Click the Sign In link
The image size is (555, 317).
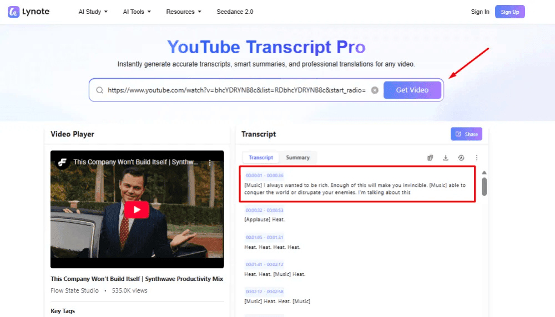[480, 12]
